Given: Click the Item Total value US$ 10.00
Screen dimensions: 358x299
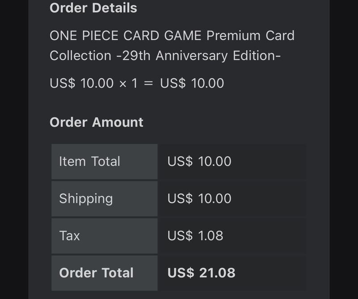Looking at the screenshot, I should pos(199,161).
